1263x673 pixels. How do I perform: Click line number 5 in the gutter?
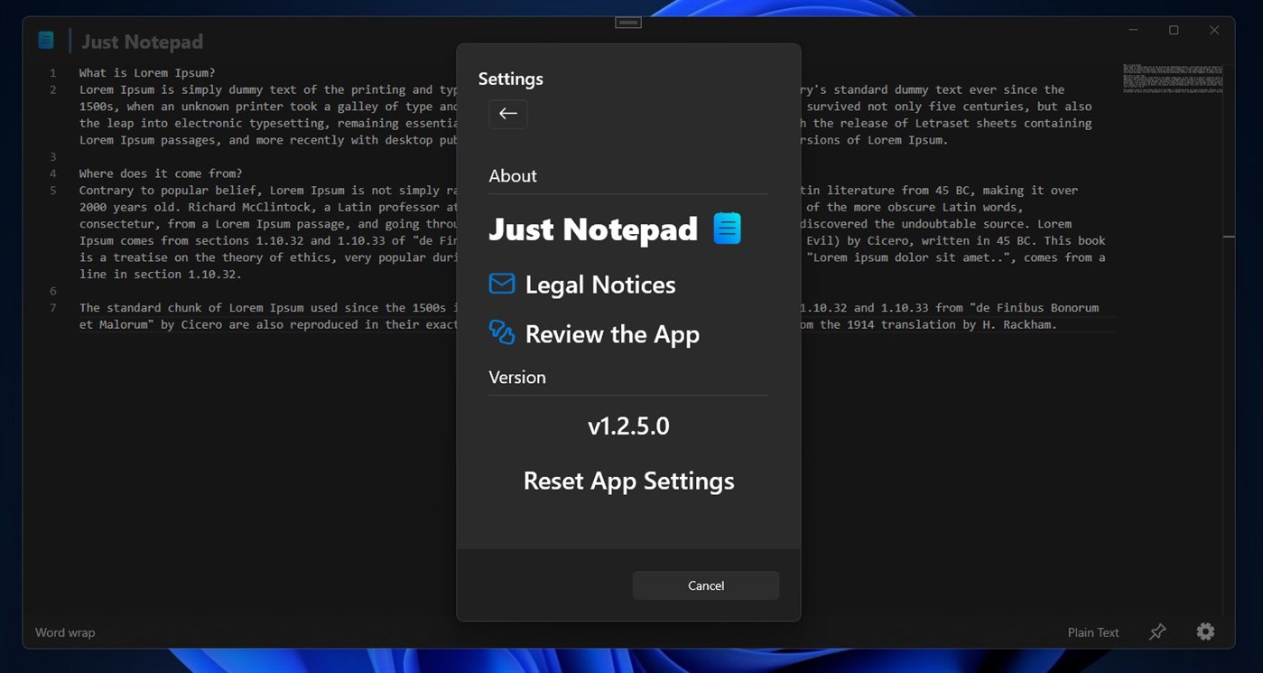pyautogui.click(x=51, y=190)
